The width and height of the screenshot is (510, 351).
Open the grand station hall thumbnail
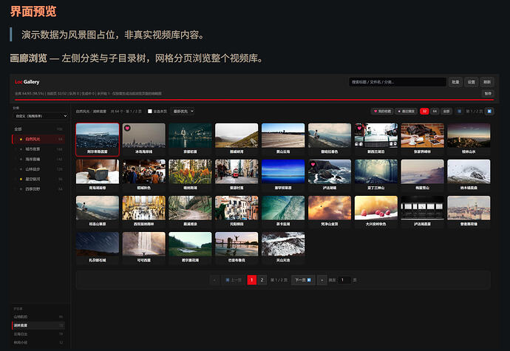point(144,212)
